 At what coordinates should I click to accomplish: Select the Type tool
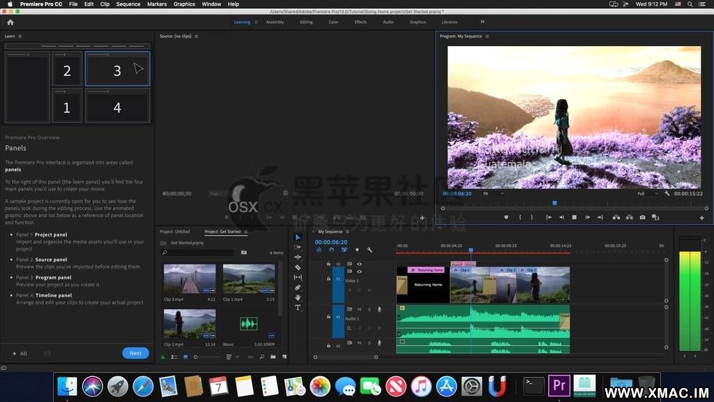coord(298,308)
